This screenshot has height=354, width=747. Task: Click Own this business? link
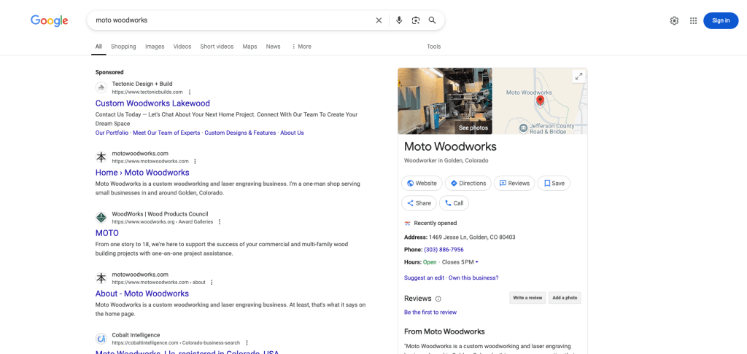pos(473,278)
